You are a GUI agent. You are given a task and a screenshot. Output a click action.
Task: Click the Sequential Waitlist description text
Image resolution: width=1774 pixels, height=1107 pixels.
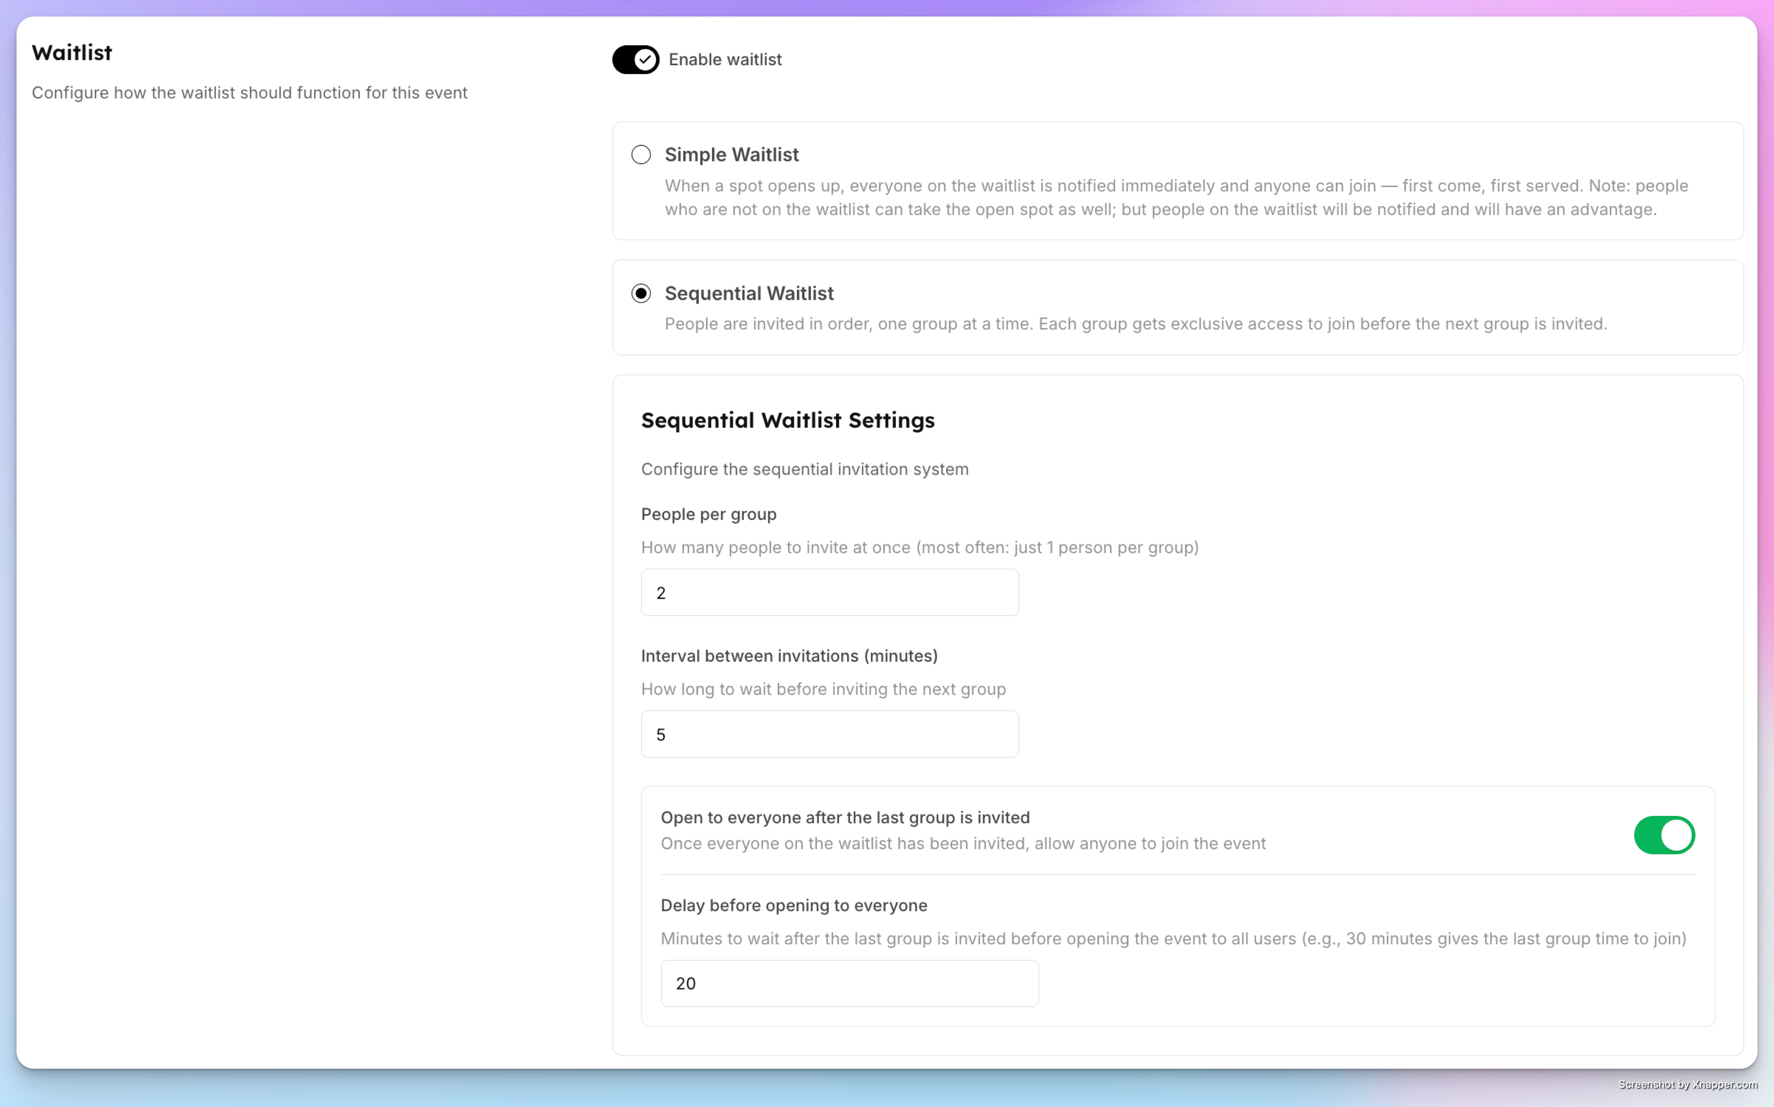[x=1136, y=324]
